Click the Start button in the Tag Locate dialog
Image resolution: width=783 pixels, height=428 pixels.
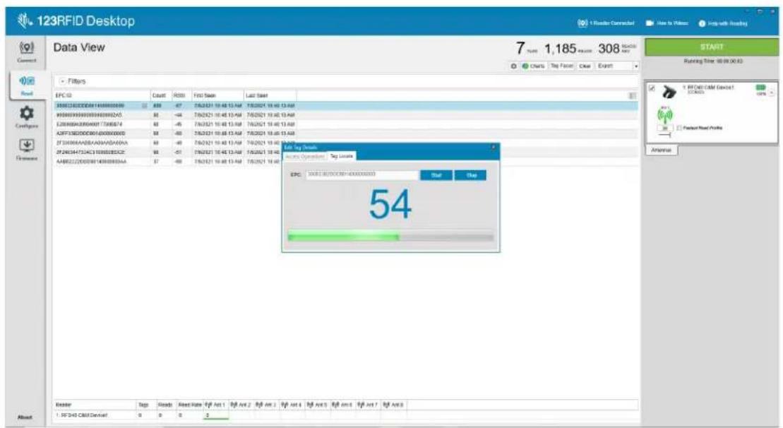436,175
